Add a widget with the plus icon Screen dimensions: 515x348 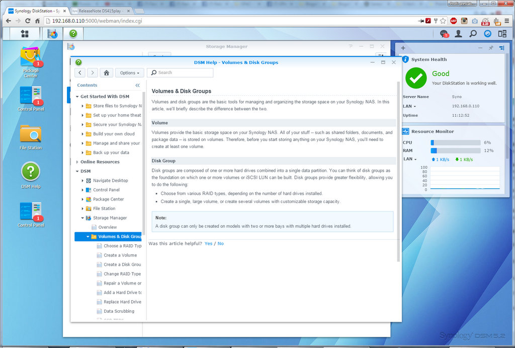(403, 48)
